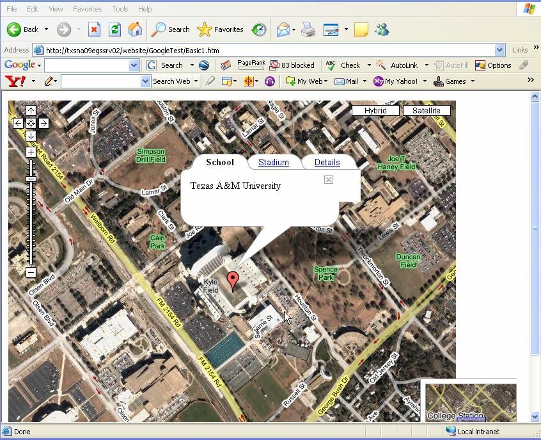
Task: Expand the Mail icon dropdown arrow
Action: point(365,81)
